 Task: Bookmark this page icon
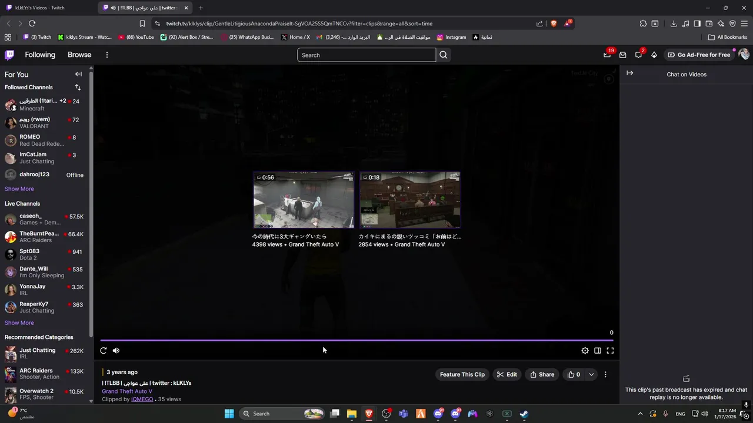pos(142,23)
